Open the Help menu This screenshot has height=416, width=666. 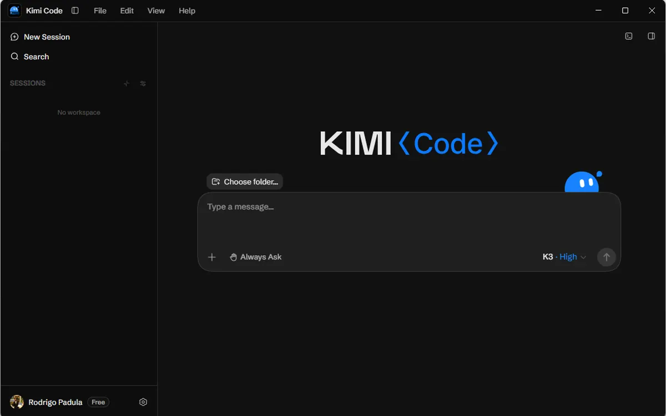click(x=187, y=11)
